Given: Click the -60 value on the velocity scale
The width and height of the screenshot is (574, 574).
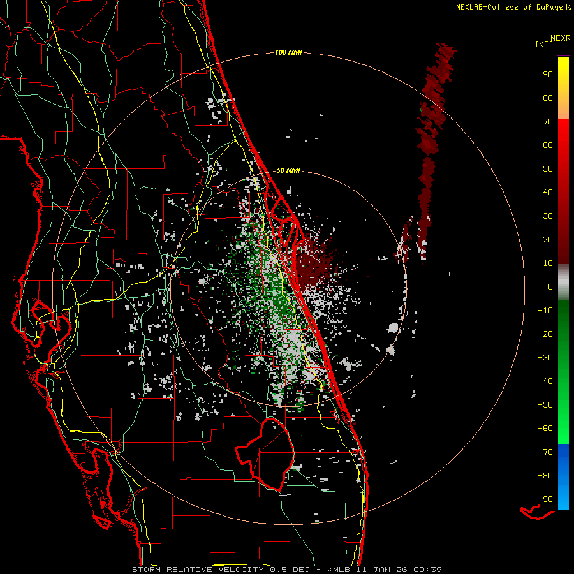Looking at the screenshot, I should pyautogui.click(x=545, y=429).
